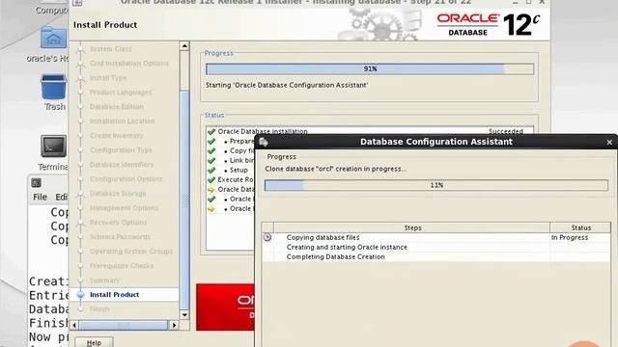Click the green check beside Execute Root
The height and width of the screenshot is (347, 618).
click(x=211, y=179)
